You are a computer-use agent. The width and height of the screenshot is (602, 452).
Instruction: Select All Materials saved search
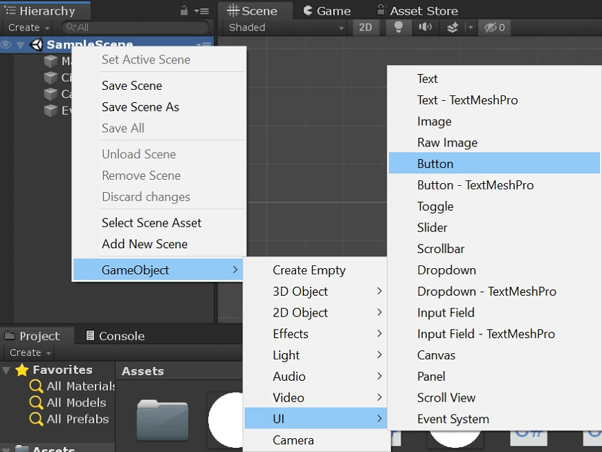click(73, 386)
